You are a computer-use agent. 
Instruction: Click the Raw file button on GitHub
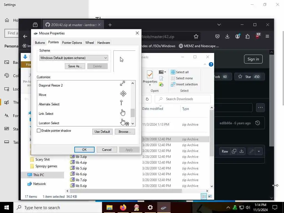[225, 151]
